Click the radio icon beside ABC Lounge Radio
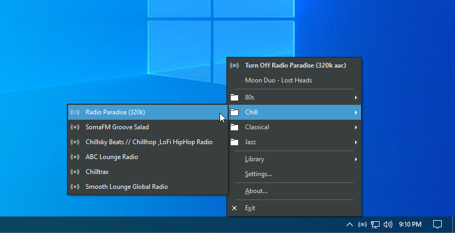Screen dimensions: 455x233 pos(75,157)
